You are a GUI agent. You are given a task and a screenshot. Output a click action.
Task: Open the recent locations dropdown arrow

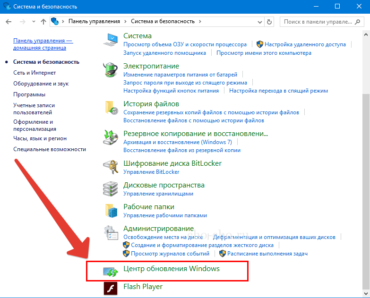tap(34, 22)
